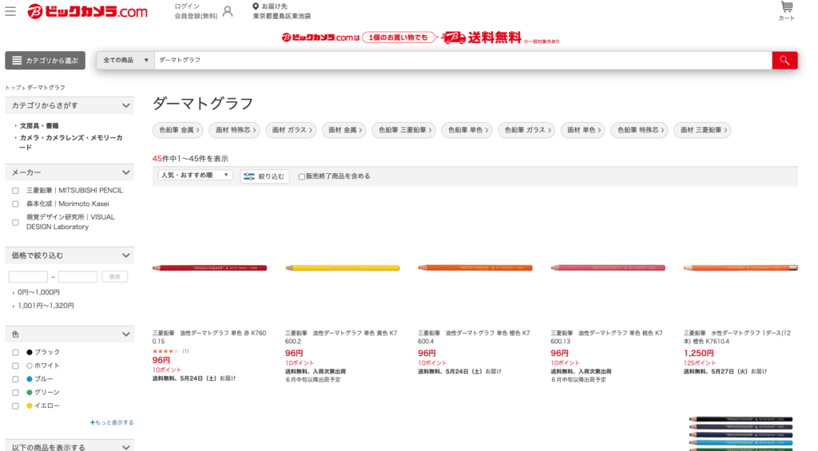The height and width of the screenshot is (451, 818).
Task: Select the 色鉛筆 ガラス tag chip
Action: pos(526,130)
